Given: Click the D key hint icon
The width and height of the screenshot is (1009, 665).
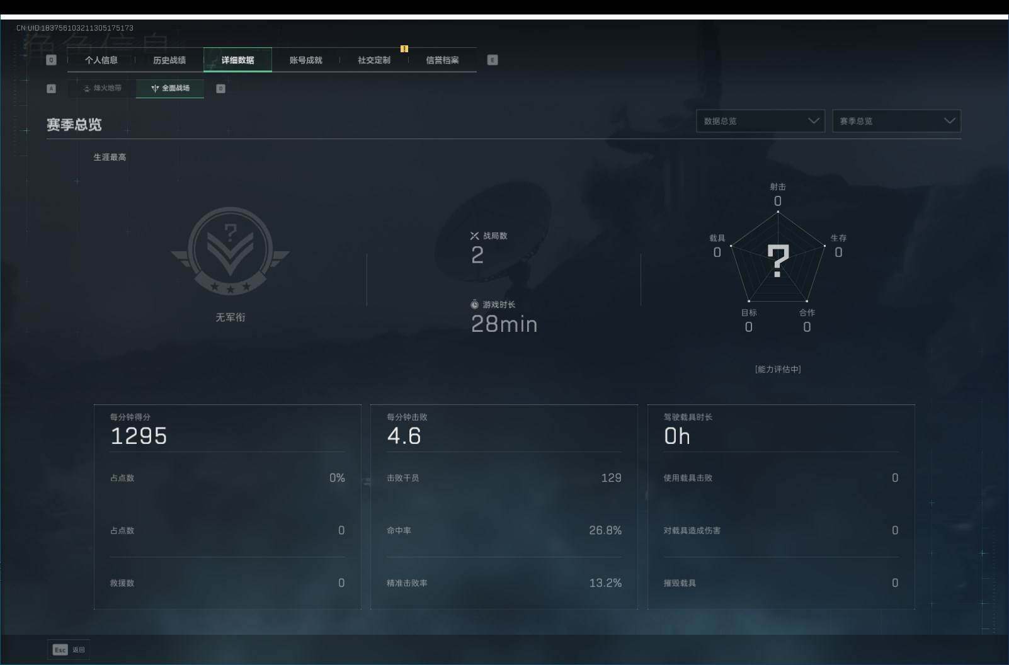Looking at the screenshot, I should [220, 89].
